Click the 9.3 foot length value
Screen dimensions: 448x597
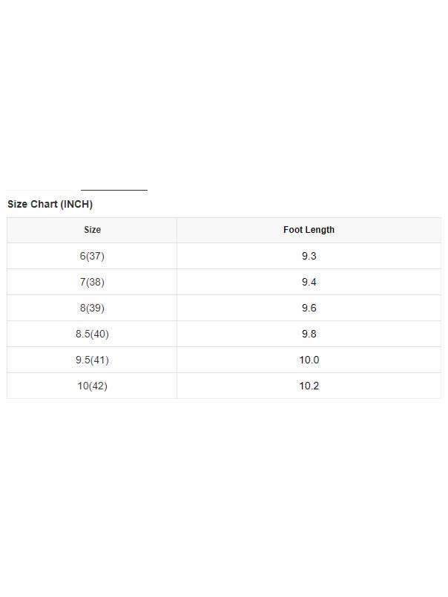click(x=309, y=256)
